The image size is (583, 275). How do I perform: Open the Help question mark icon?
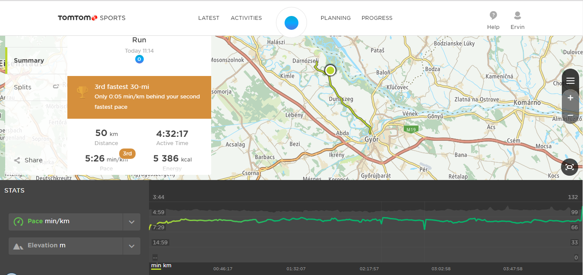pyautogui.click(x=493, y=16)
